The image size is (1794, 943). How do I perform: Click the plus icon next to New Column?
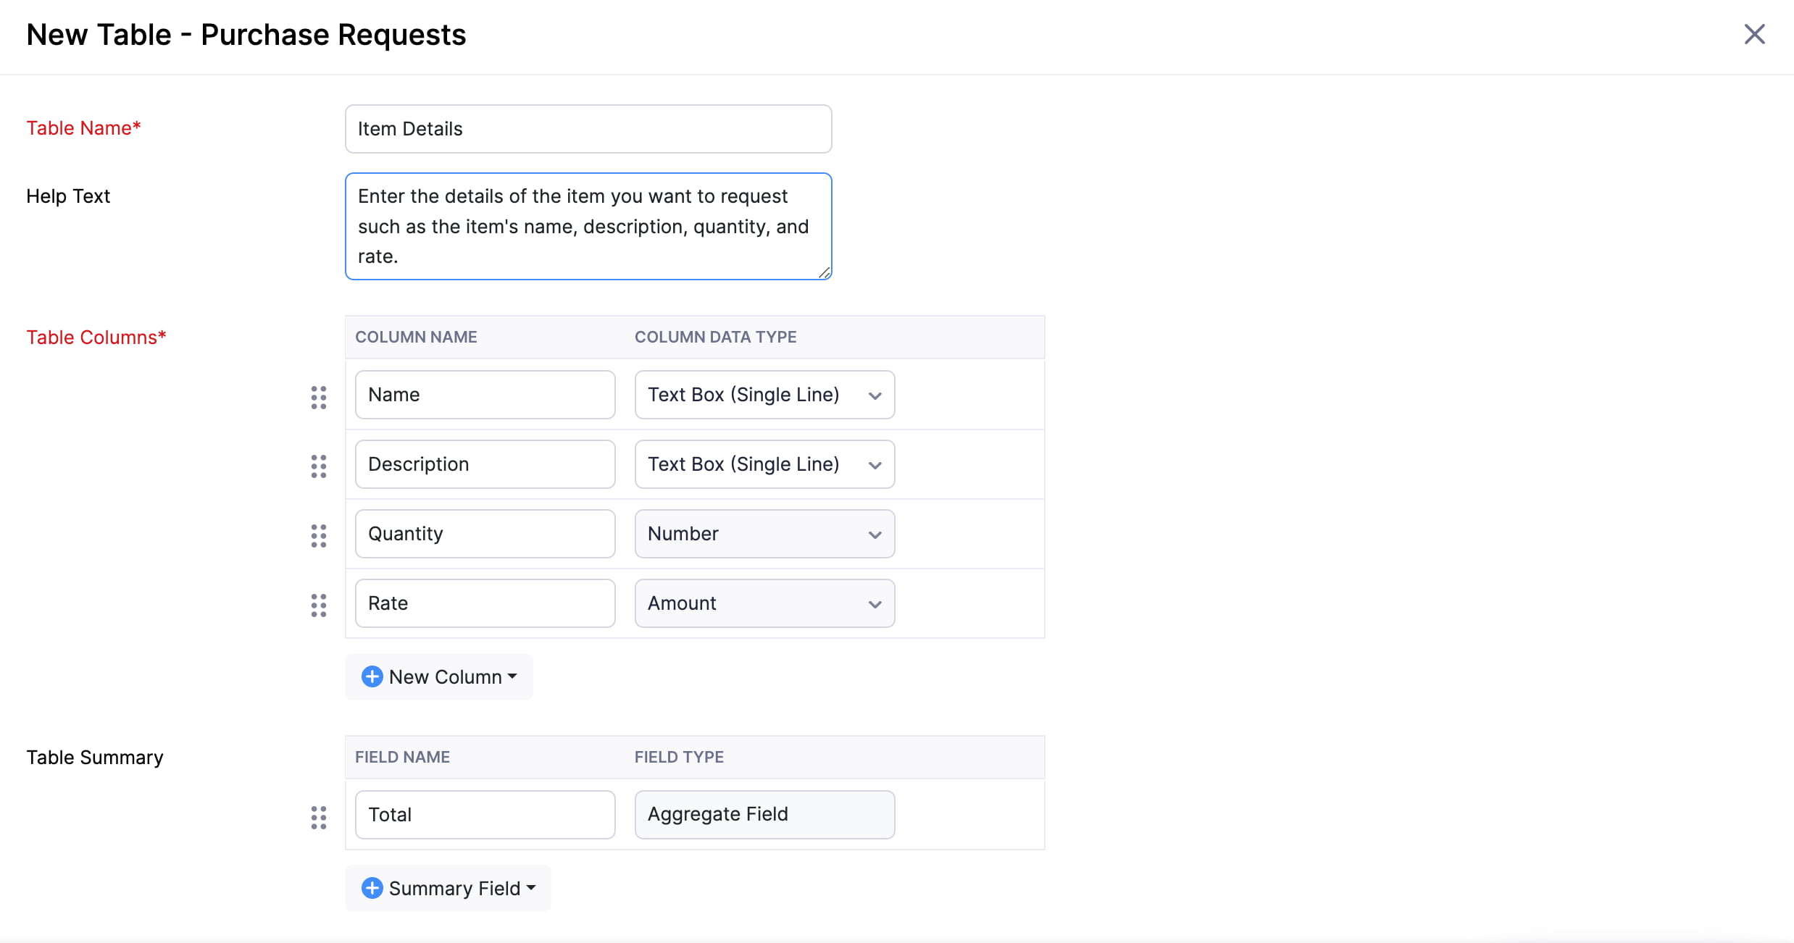tap(372, 676)
